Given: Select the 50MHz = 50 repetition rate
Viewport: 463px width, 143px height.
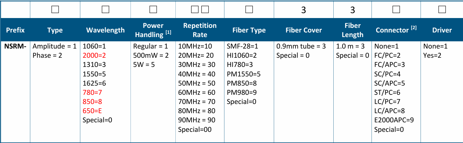Looking at the screenshot, I should click(x=196, y=83).
